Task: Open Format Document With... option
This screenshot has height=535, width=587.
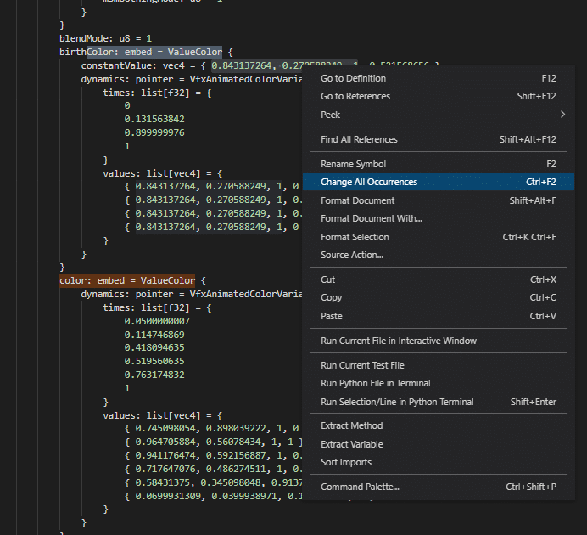Action: pyautogui.click(x=371, y=218)
